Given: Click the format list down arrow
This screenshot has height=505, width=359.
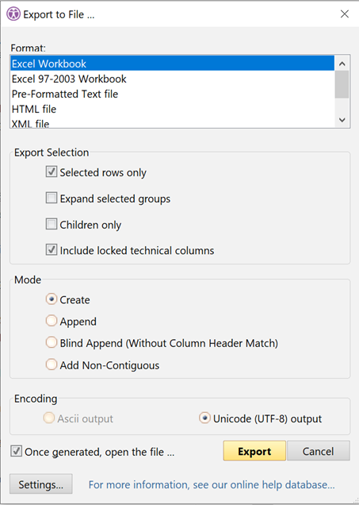Looking at the screenshot, I should point(342,120).
